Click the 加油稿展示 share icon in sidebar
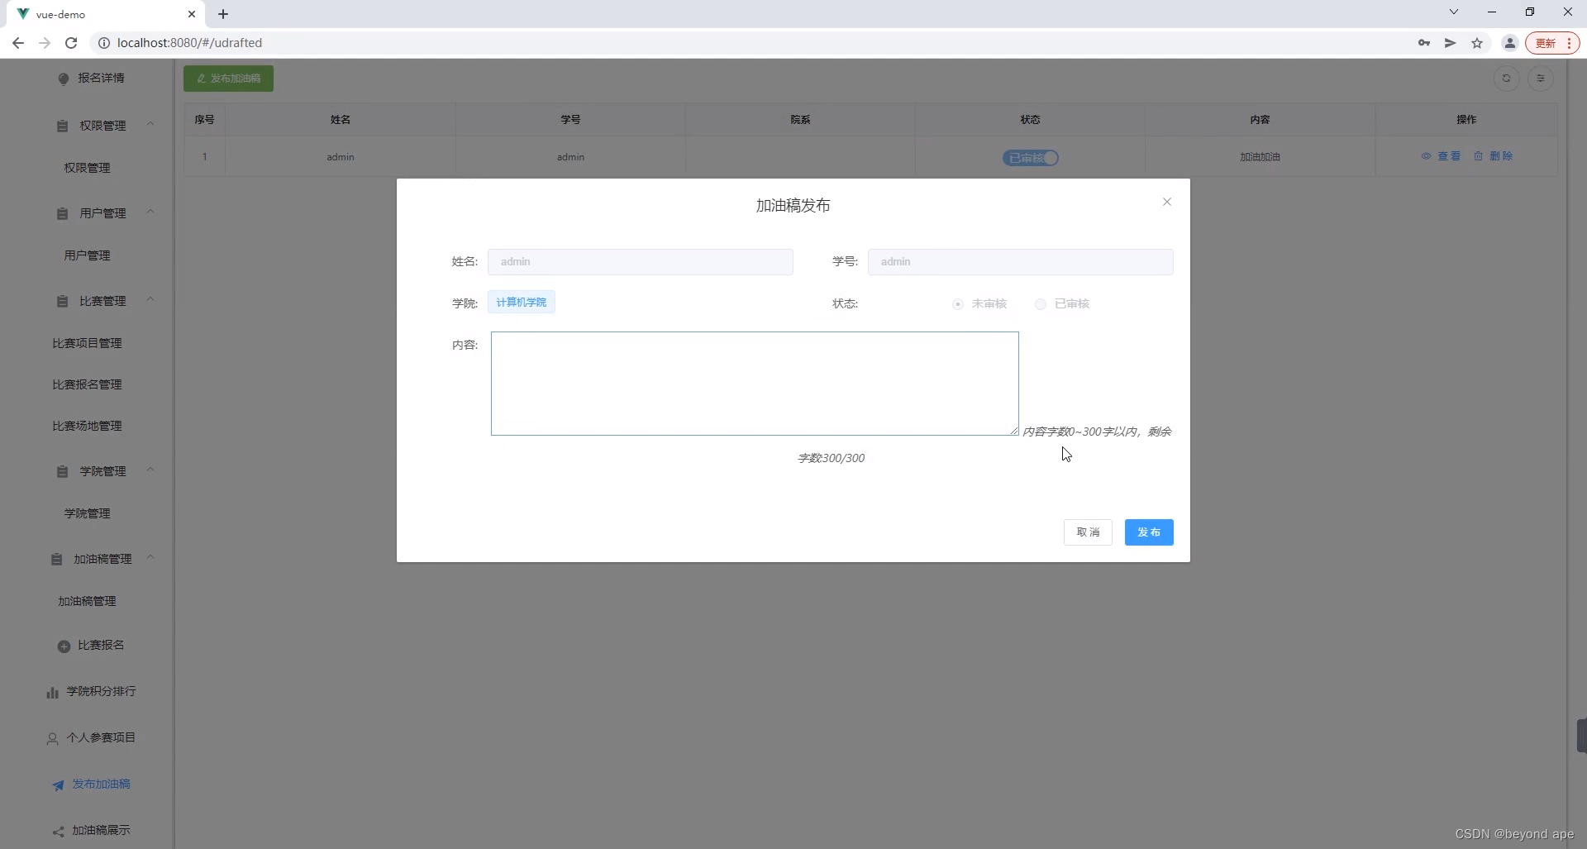The width and height of the screenshot is (1587, 849). (57, 830)
